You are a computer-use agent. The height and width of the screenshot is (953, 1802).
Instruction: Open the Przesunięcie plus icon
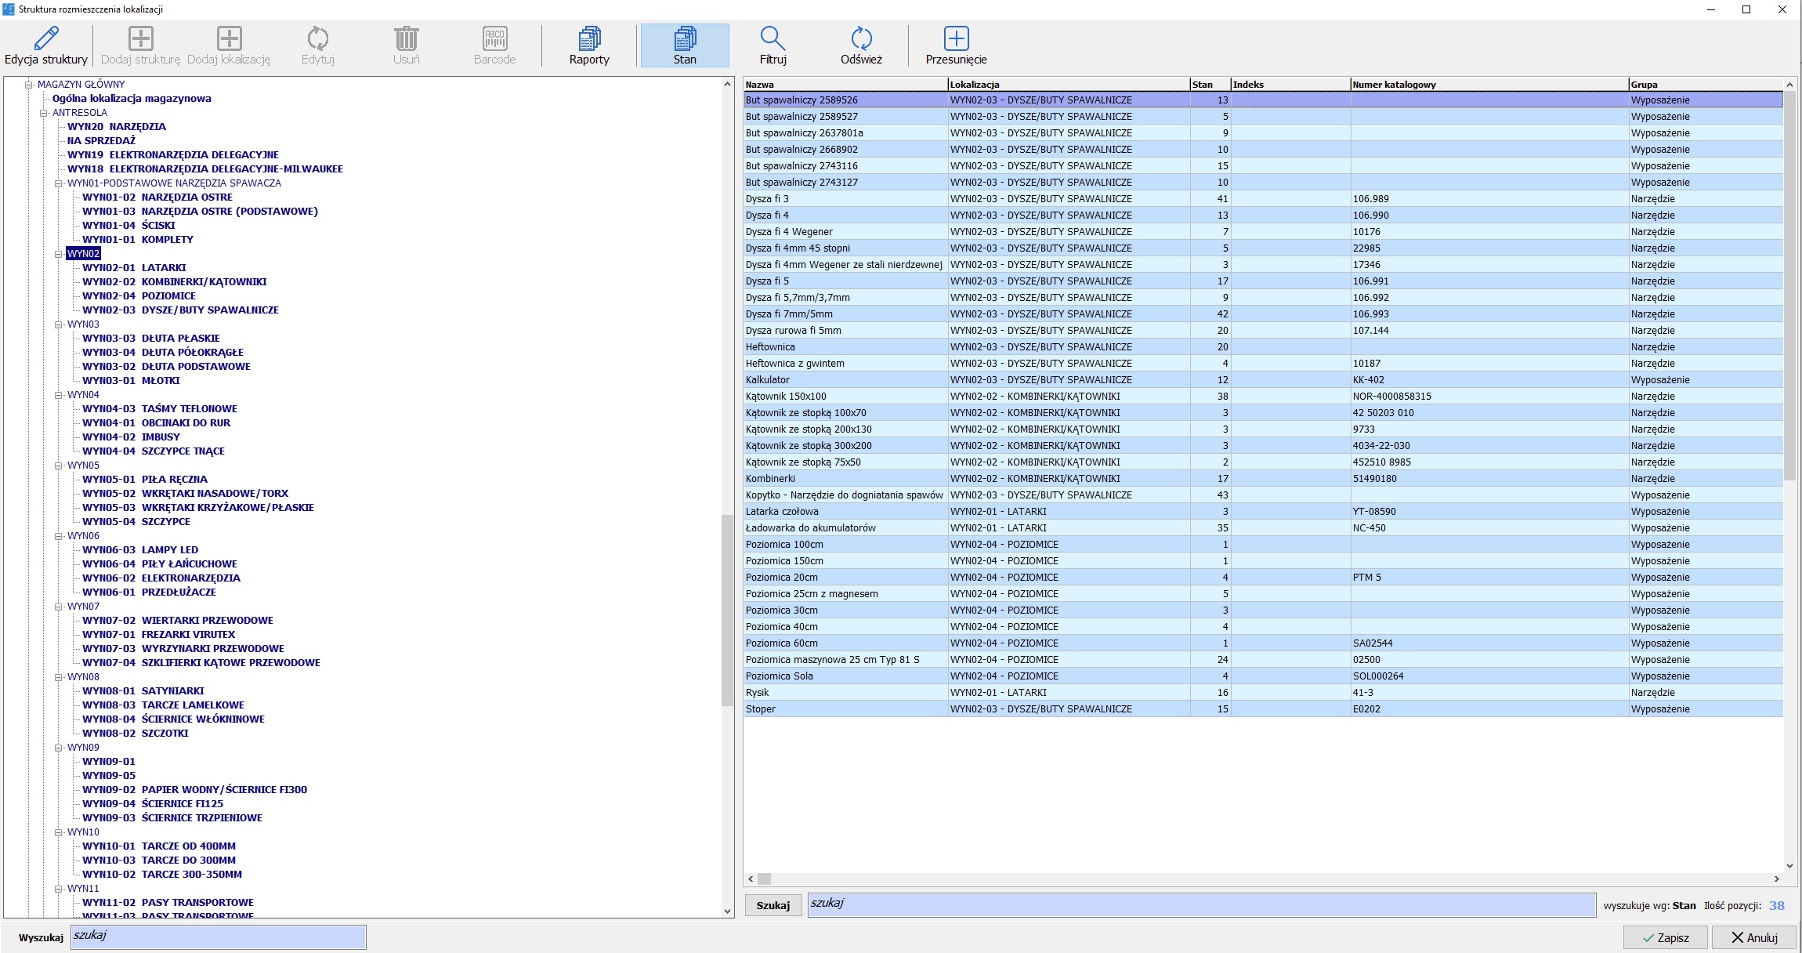click(956, 38)
